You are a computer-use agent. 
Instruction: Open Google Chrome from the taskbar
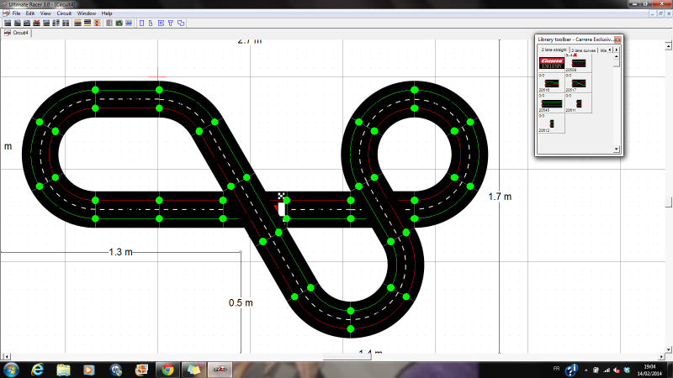(x=167, y=369)
